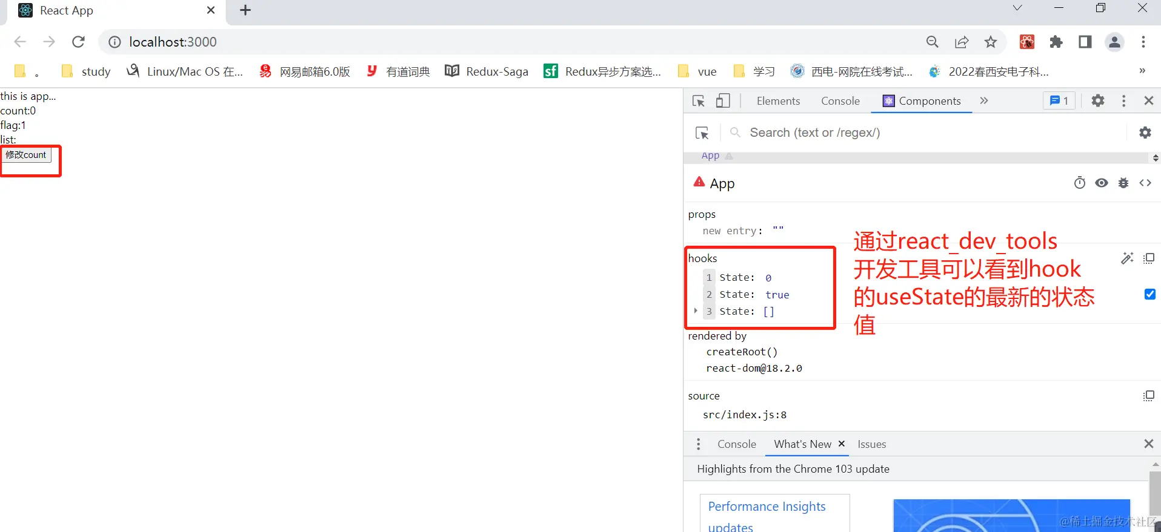Open DevTools customize three-dot menu
The height and width of the screenshot is (532, 1161).
[1124, 101]
